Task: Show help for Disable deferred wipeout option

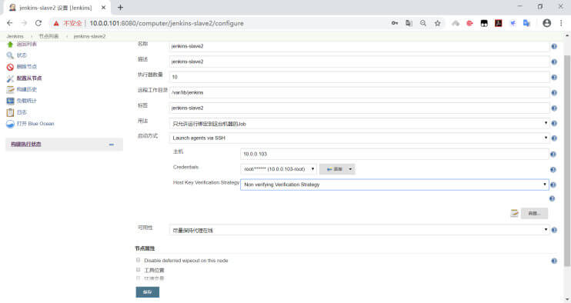Action: (554, 261)
